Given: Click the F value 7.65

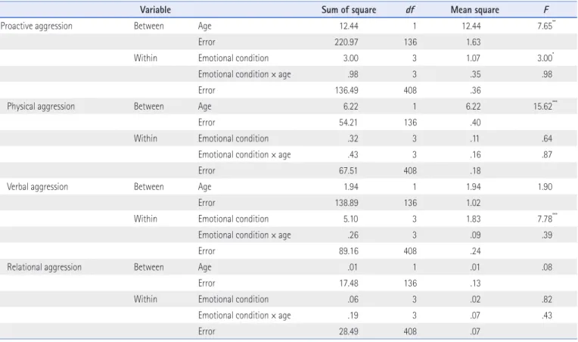Looking at the screenshot, I should (x=545, y=26).
